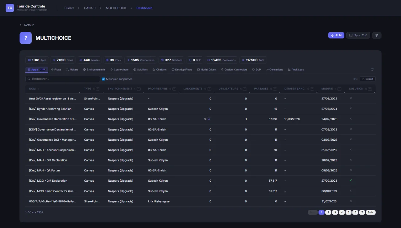Image resolution: width=401 pixels, height=228 pixels.
Task: Open the 16 455 Connexions stat card
Action: point(221,60)
